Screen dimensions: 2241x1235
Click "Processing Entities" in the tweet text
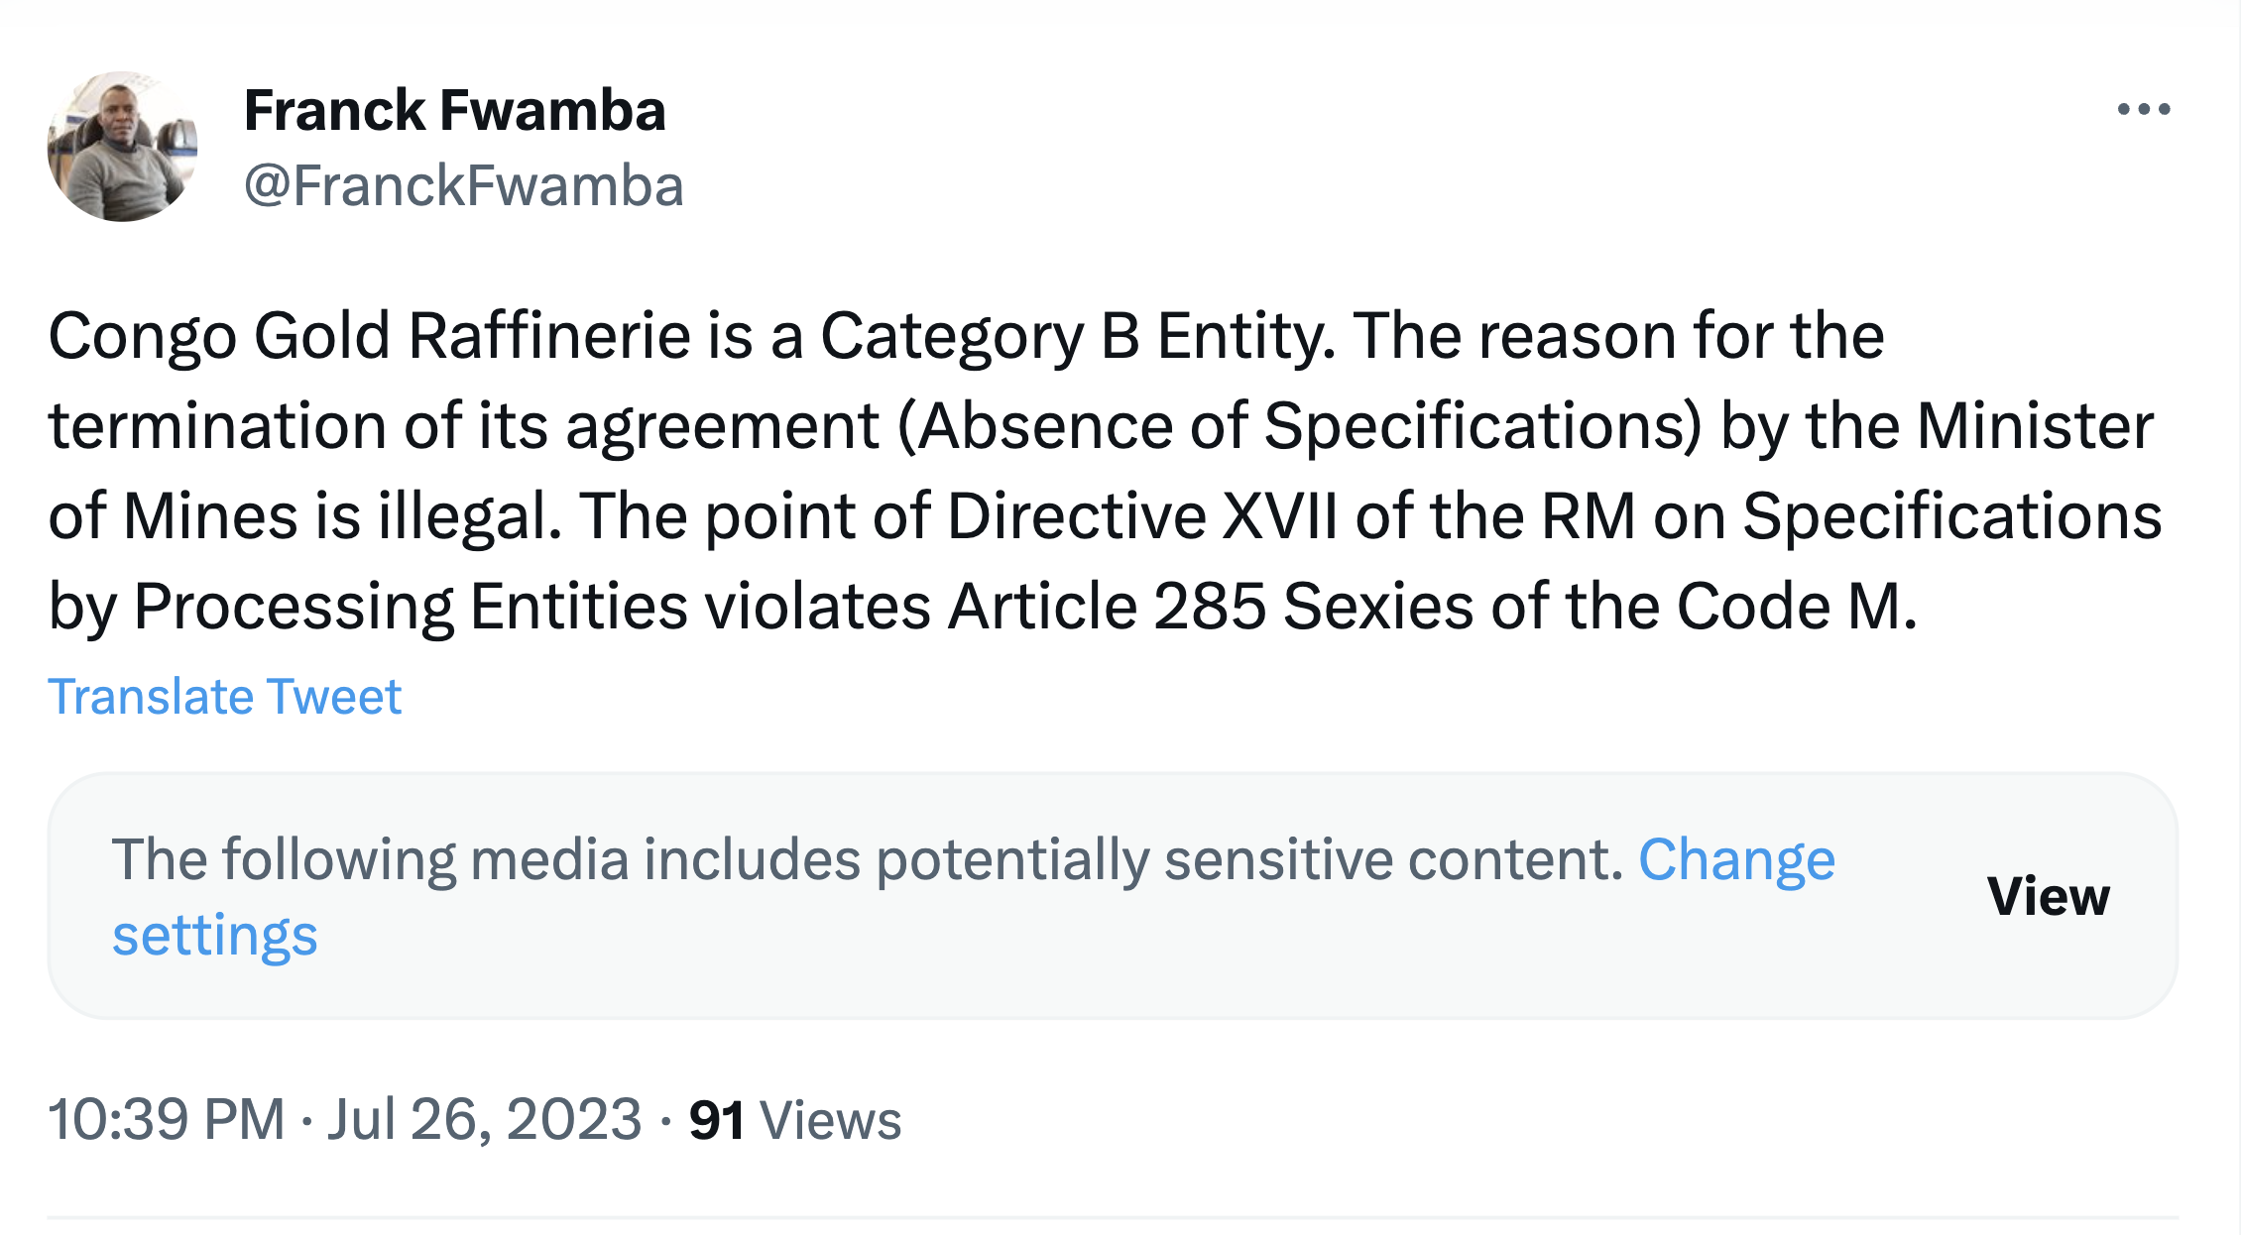(411, 607)
